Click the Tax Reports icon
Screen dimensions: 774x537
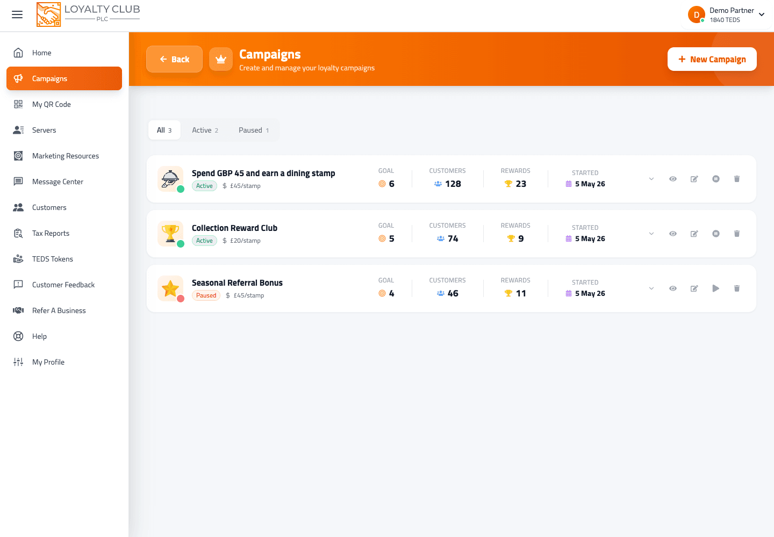click(x=18, y=233)
